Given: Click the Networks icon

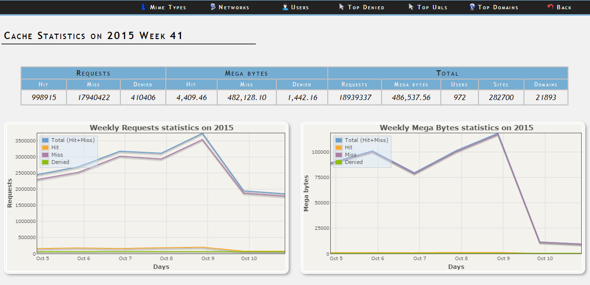Looking at the screenshot, I should pyautogui.click(x=213, y=7).
